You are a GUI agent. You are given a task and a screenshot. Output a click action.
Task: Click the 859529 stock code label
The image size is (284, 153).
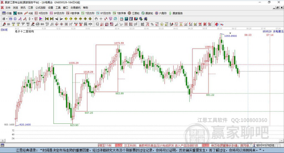pyautogui.click(x=267, y=31)
